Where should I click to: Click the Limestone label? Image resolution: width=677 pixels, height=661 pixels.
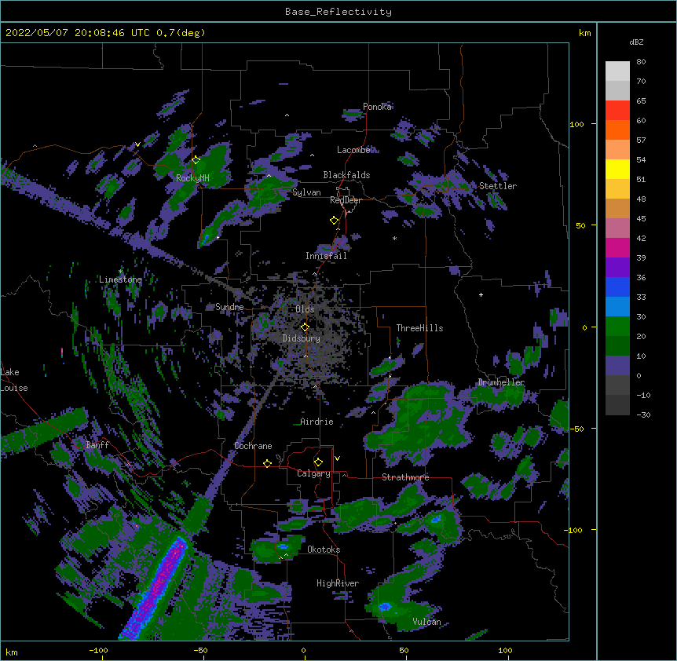click(120, 279)
